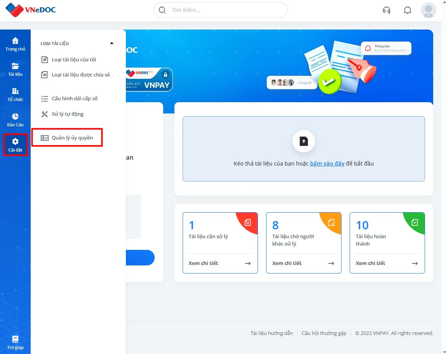Screen dimensions: 446x354
Task: Open Xử lý tự động
Action: pos(62,114)
